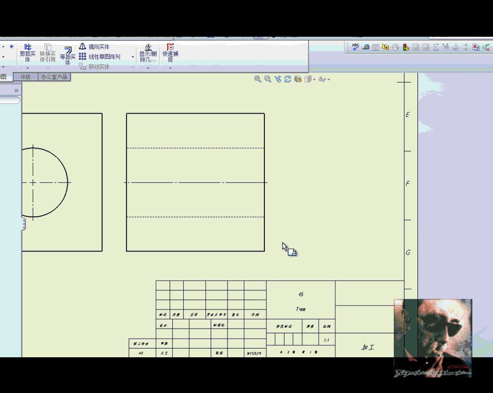
Task: Open the Display Style dropdown arrow
Action: coord(314,80)
